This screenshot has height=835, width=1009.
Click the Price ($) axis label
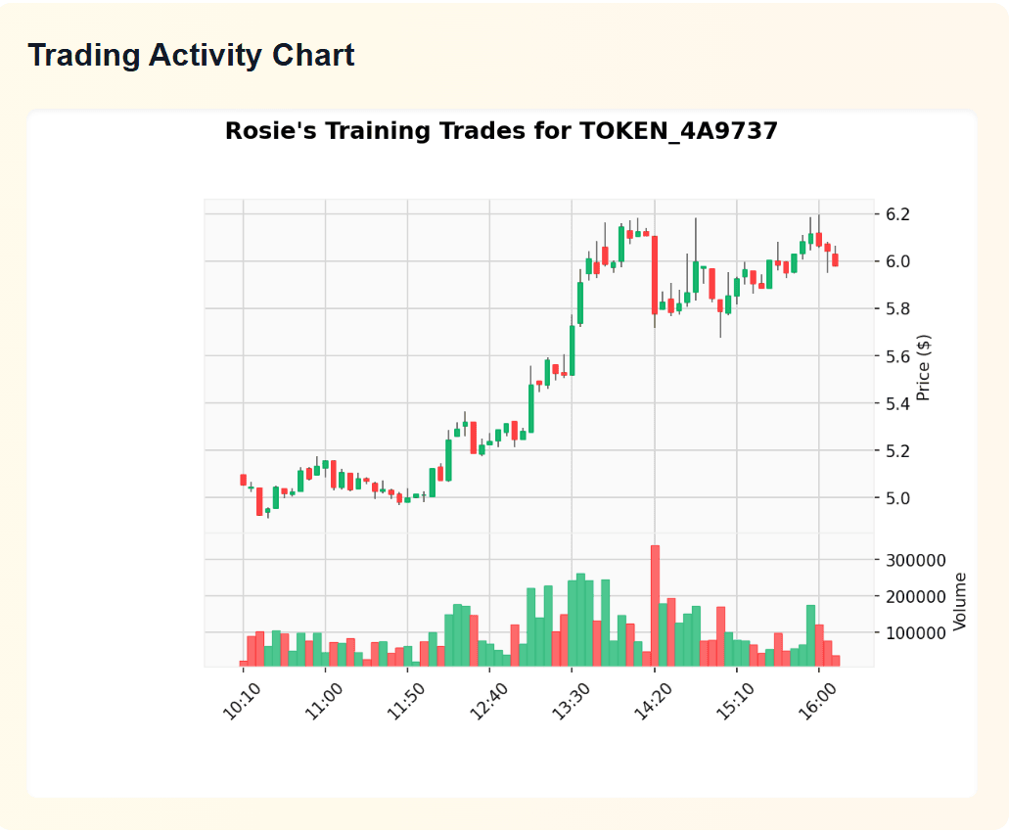click(x=923, y=368)
